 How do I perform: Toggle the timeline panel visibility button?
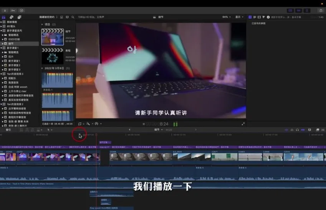coord(298,10)
